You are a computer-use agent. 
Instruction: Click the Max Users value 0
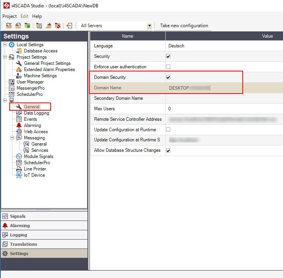(x=170, y=109)
